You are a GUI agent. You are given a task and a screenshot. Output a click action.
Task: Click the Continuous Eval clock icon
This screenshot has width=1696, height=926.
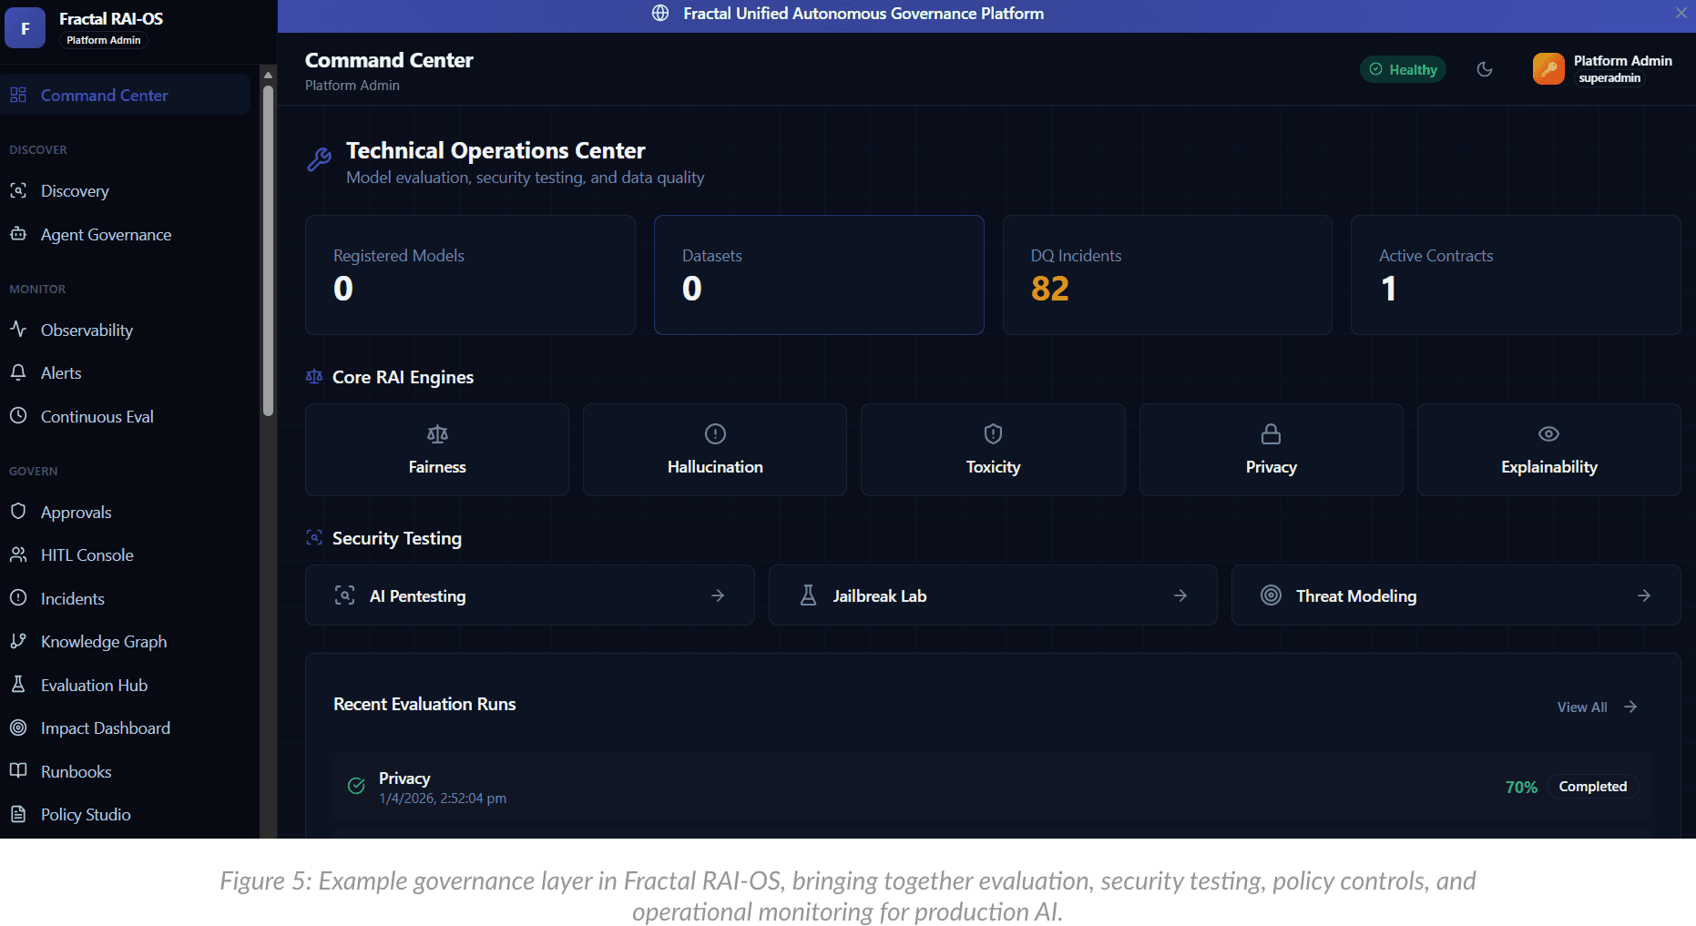[18, 415]
